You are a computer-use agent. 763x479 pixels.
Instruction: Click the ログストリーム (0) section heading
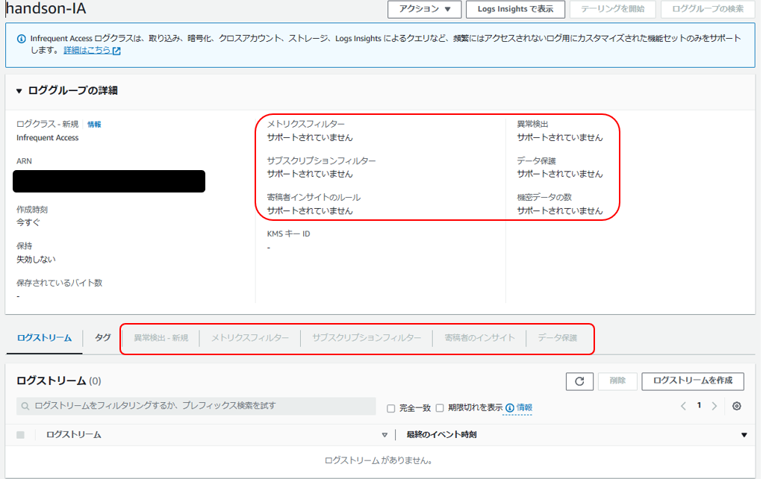[59, 381]
